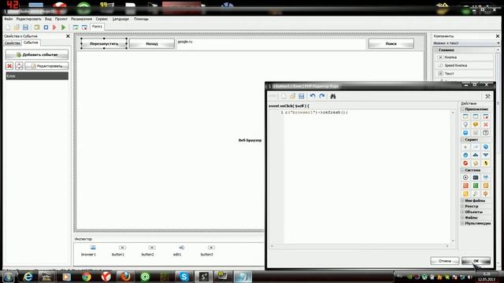Open Skype from the taskbar
The height and width of the screenshot is (283, 504).
183,277
